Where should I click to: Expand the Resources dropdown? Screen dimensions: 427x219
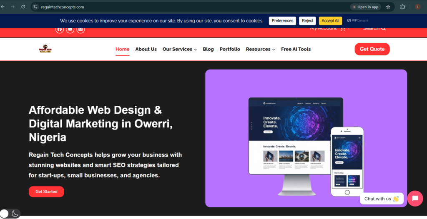pyautogui.click(x=260, y=49)
